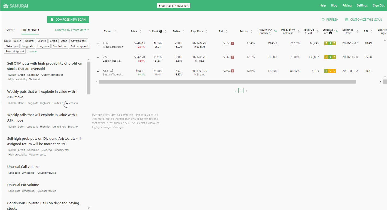Click the red C badge beside STX bid
387x210 pixels.
point(233,71)
